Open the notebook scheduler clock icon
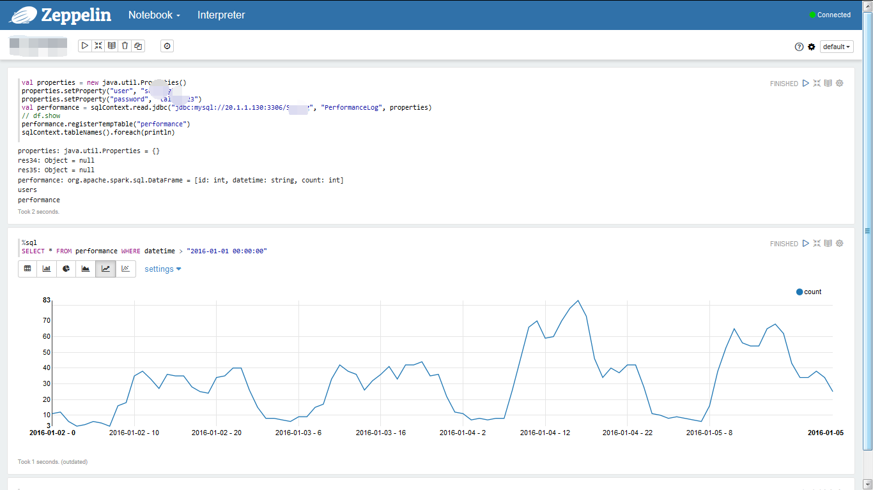 coord(167,45)
